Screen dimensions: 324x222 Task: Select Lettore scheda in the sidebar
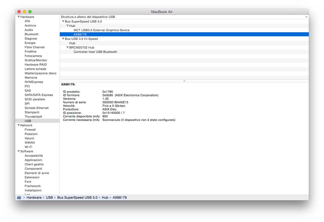tap(35, 69)
